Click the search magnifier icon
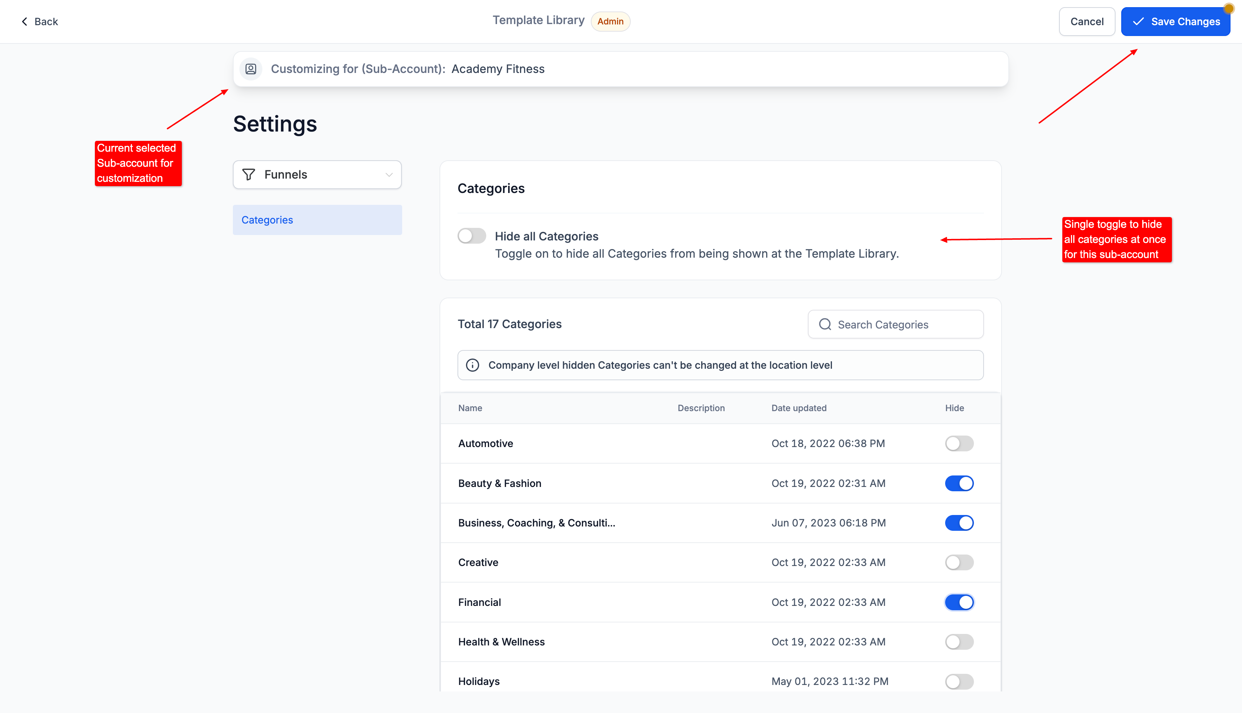The height and width of the screenshot is (713, 1242). tap(825, 324)
